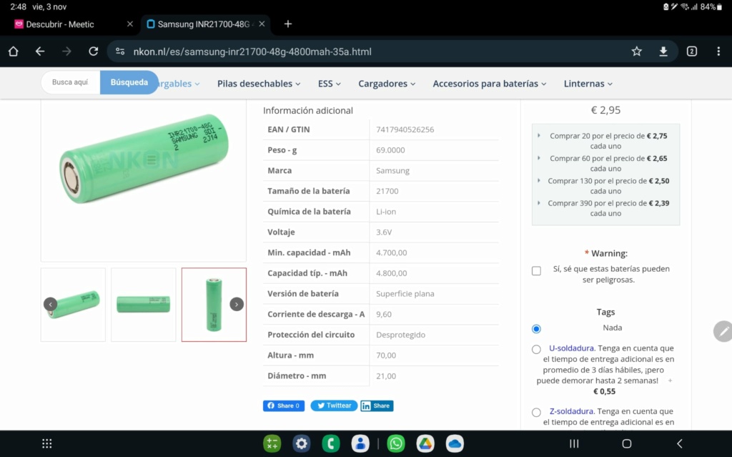732x457 pixels.
Task: Tap the floating pencil edit icon
Action: point(723,331)
